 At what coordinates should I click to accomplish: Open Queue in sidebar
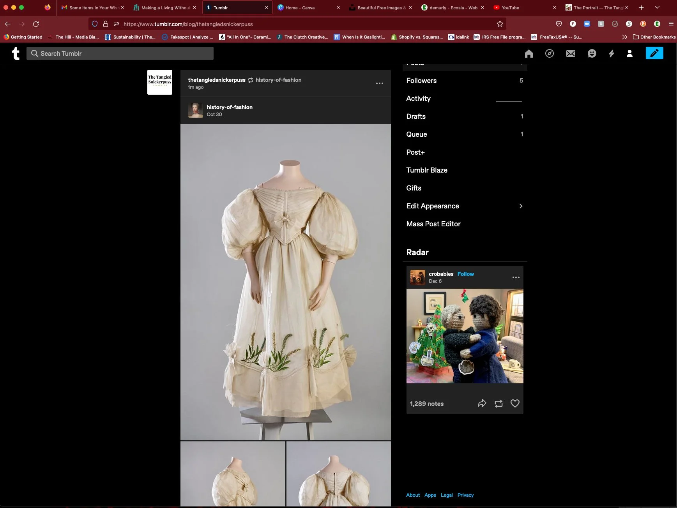pyautogui.click(x=465, y=134)
